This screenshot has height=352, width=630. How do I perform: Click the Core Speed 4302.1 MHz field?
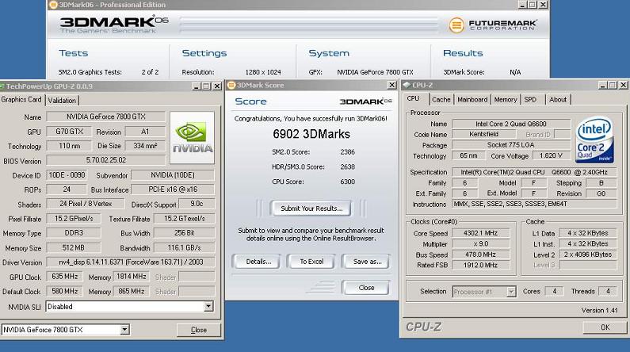tap(480, 233)
